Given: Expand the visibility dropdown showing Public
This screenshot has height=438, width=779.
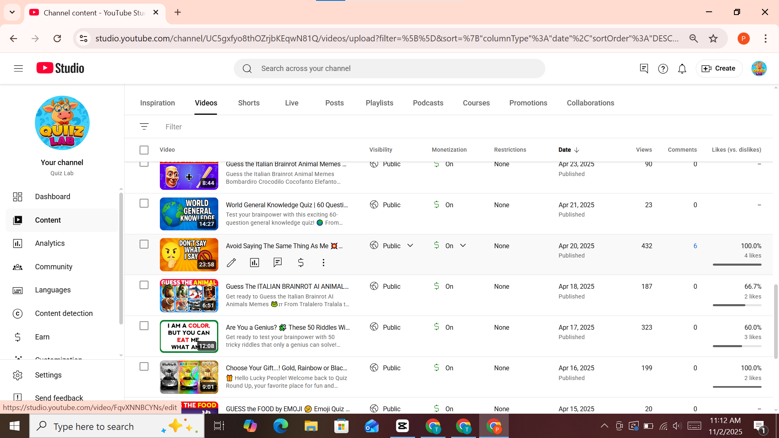Looking at the screenshot, I should point(410,245).
